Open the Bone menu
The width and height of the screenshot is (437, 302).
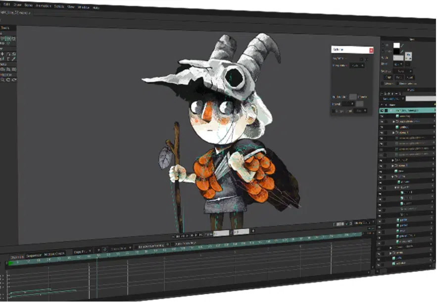[28, 5]
